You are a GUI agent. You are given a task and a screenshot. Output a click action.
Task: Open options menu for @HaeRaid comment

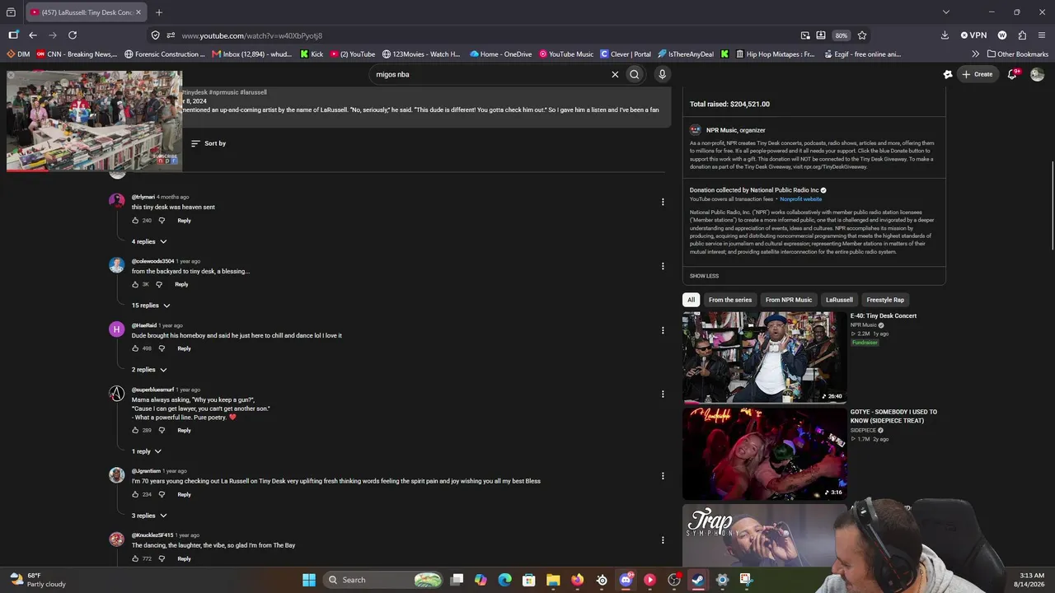coord(663,330)
